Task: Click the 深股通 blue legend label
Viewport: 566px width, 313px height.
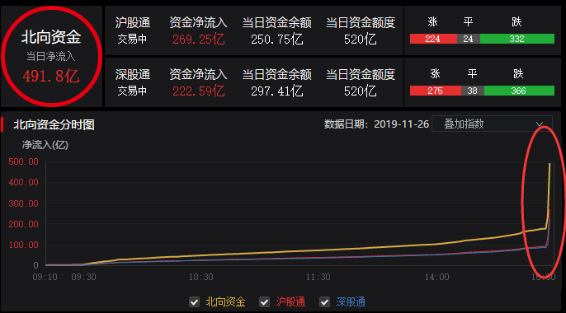Action: click(x=351, y=301)
